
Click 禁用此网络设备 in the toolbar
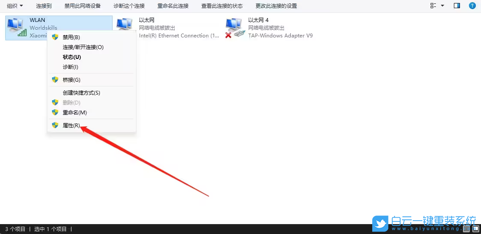(83, 6)
